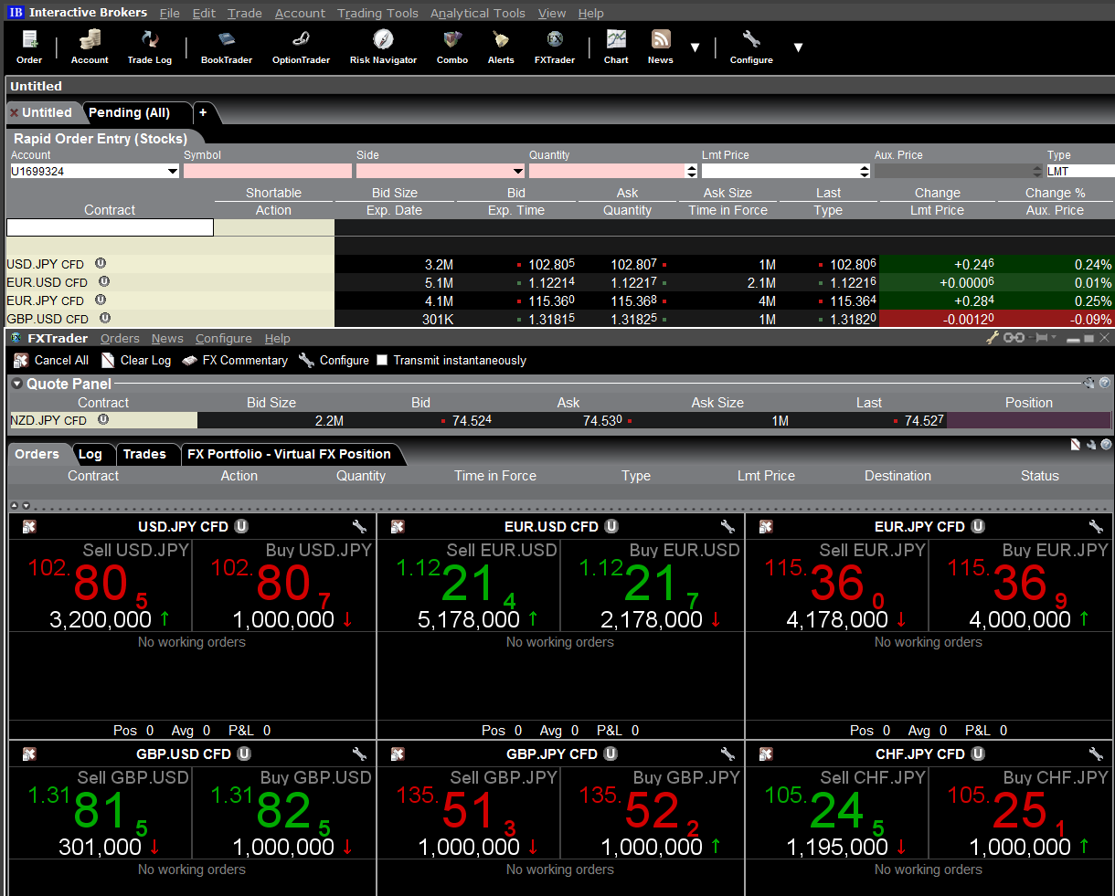Switch to the Log tab
Screen dimensions: 1115x896
point(90,454)
